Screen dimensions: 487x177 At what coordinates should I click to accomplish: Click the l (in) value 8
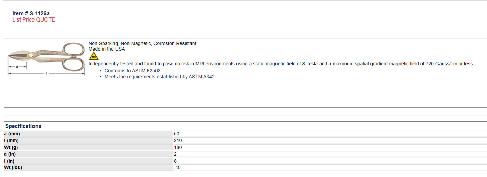point(175,161)
